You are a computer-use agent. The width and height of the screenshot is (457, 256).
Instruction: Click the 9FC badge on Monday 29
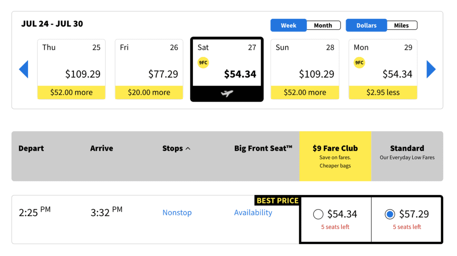pyautogui.click(x=359, y=63)
